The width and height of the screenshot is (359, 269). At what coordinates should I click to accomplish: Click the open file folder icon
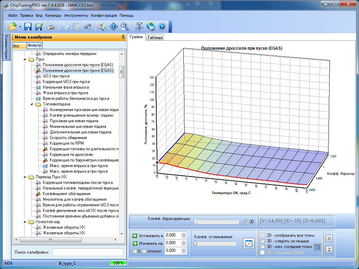tap(13, 27)
